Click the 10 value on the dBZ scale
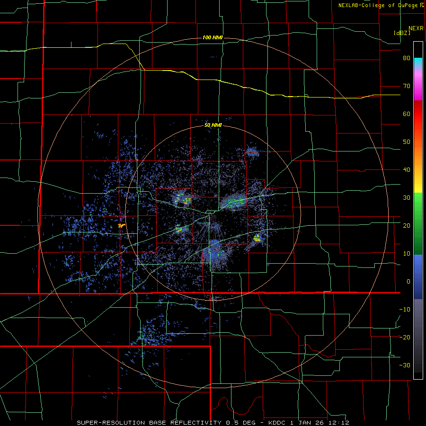This screenshot has width=426, height=426. pyautogui.click(x=407, y=254)
